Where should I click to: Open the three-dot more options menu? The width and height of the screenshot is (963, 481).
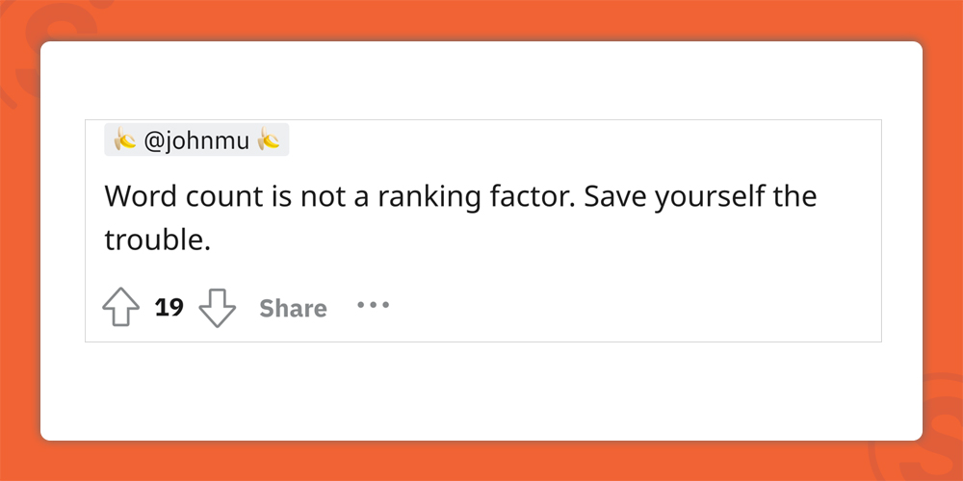click(x=373, y=306)
